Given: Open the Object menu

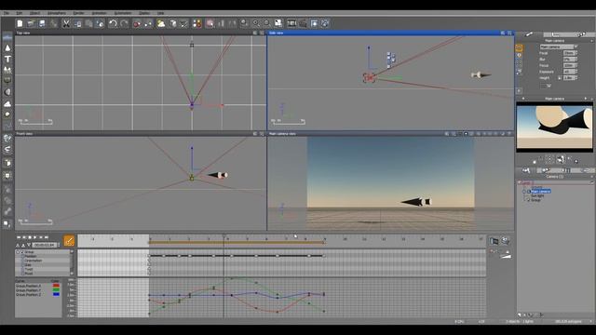Looking at the screenshot, I should point(34,13).
